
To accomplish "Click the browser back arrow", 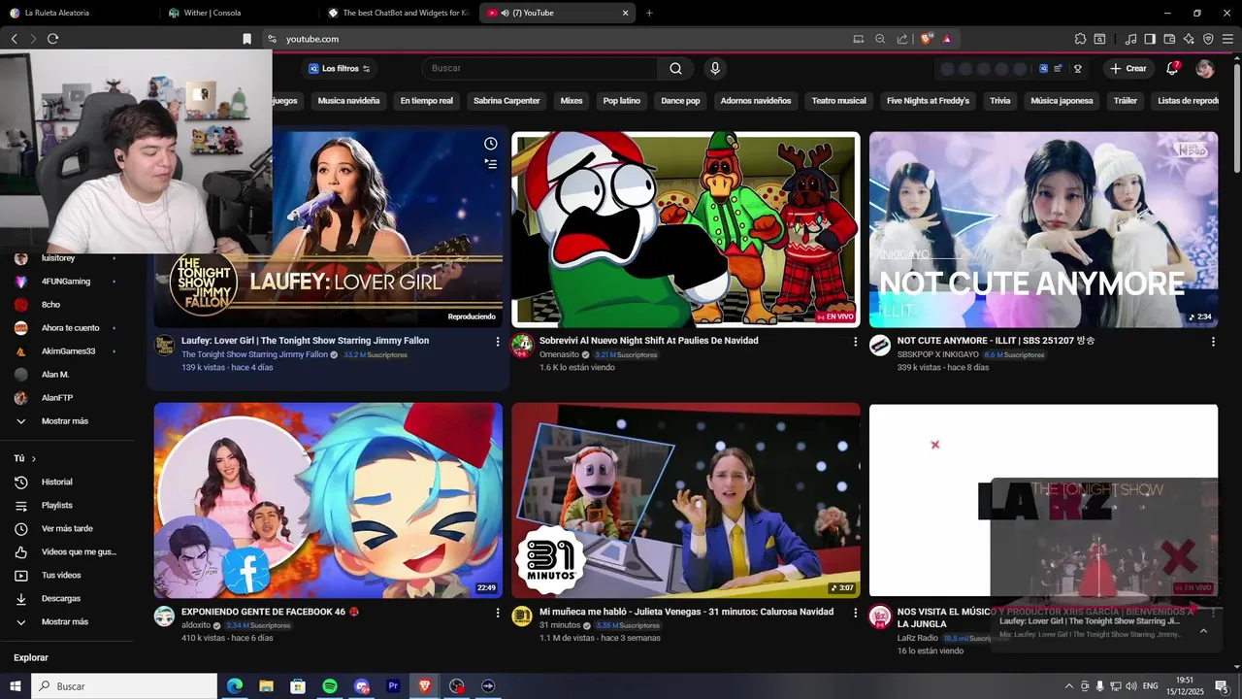I will [15, 39].
